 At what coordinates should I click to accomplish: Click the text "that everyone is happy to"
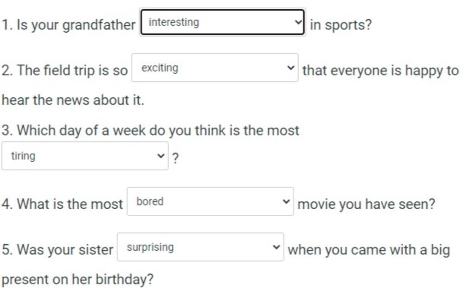pyautogui.click(x=380, y=71)
